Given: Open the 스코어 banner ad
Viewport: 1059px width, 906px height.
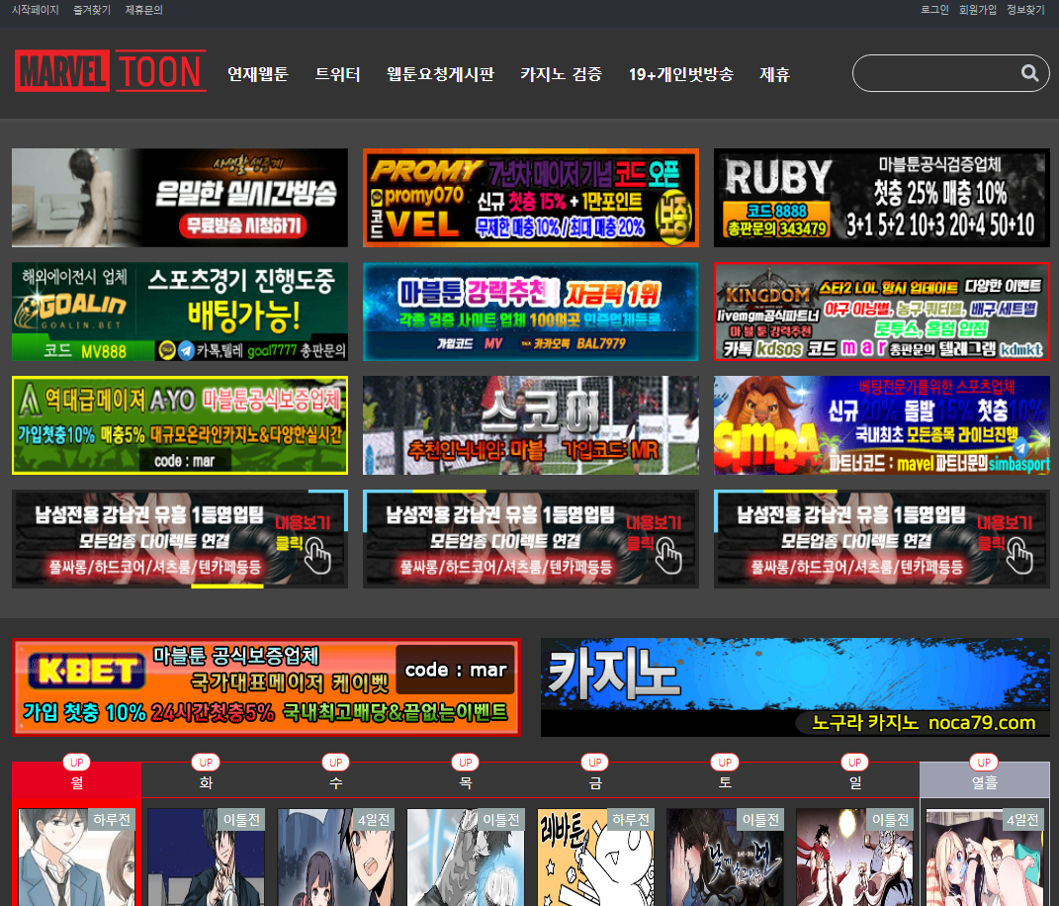Looking at the screenshot, I should pos(531,425).
